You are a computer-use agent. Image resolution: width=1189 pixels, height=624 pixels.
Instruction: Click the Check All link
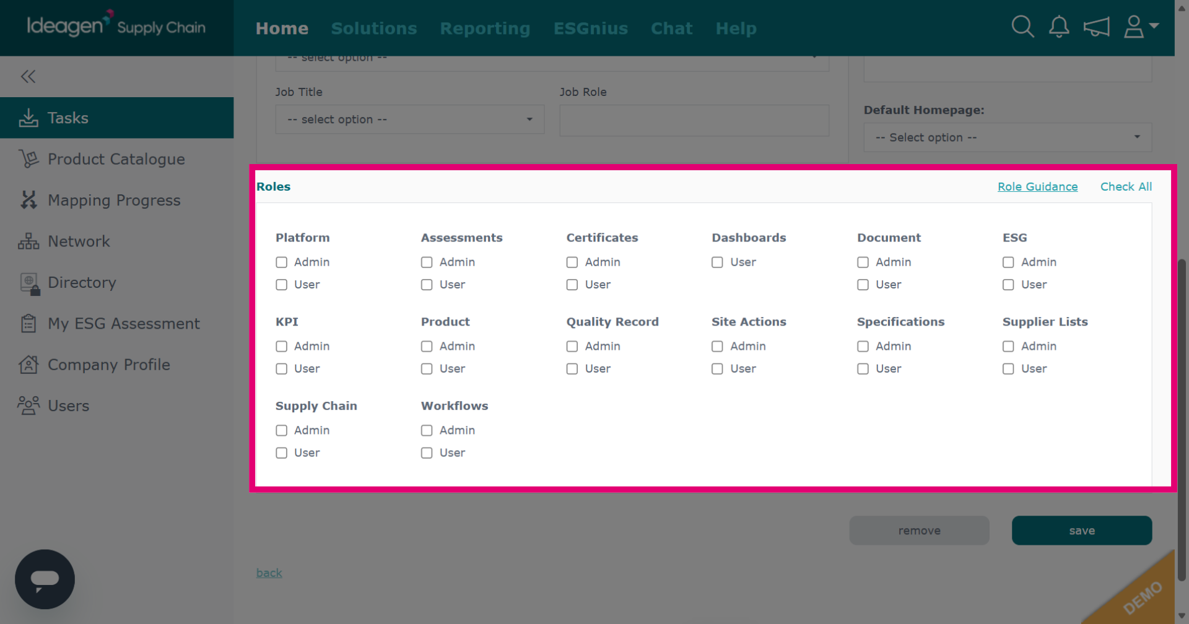pos(1126,186)
